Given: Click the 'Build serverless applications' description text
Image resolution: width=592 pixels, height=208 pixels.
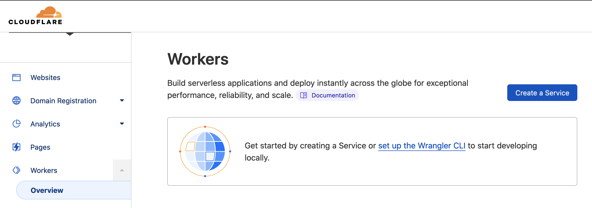Looking at the screenshot, I should pyautogui.click(x=318, y=89).
